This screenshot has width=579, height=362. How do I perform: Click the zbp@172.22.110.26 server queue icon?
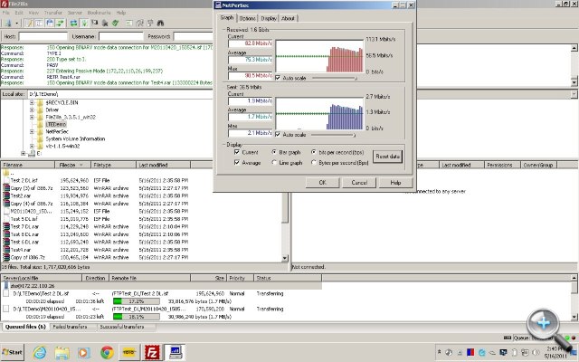[6, 286]
